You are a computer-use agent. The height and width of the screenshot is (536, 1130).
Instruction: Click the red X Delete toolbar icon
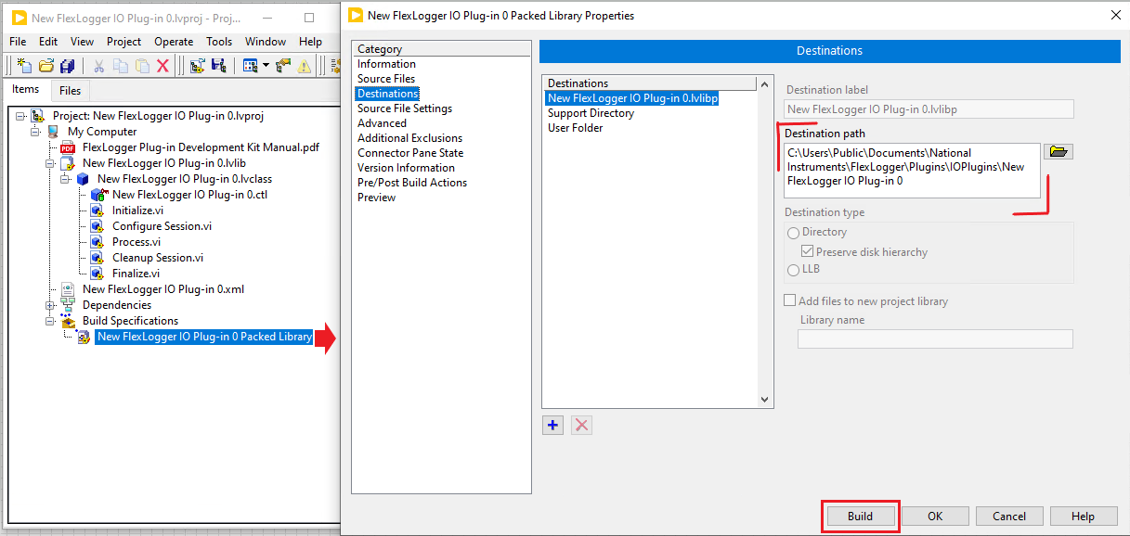pyautogui.click(x=162, y=66)
